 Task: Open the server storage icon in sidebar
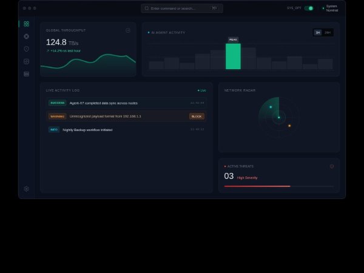click(x=26, y=73)
